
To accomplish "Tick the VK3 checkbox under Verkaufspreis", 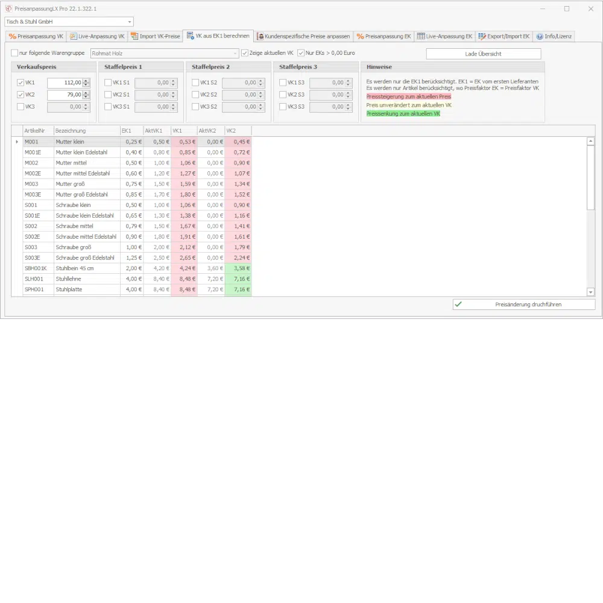I will click(21, 107).
